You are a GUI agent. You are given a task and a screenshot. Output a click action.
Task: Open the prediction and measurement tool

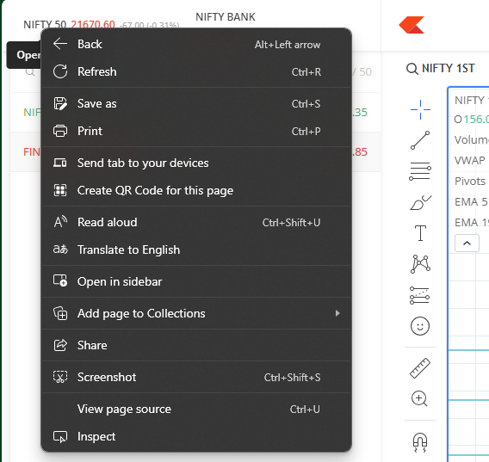[420, 295]
